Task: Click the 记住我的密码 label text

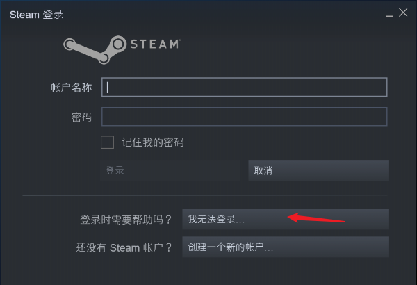Action: pyautogui.click(x=153, y=142)
